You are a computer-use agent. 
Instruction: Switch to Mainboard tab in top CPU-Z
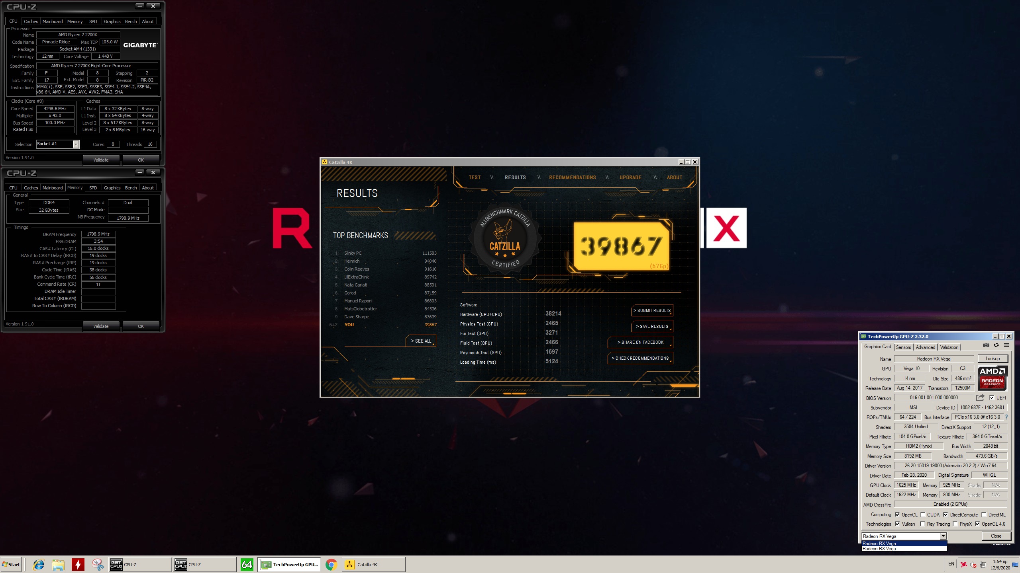[53, 21]
